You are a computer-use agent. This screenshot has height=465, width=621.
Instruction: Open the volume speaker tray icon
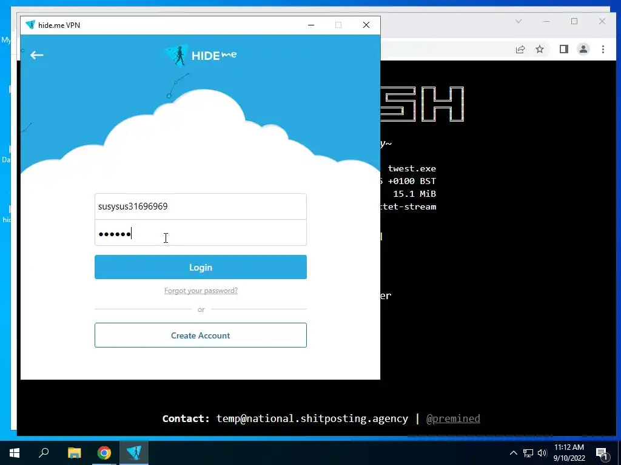coord(542,453)
